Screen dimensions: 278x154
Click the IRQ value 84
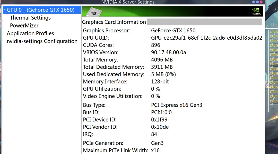[x=154, y=134]
